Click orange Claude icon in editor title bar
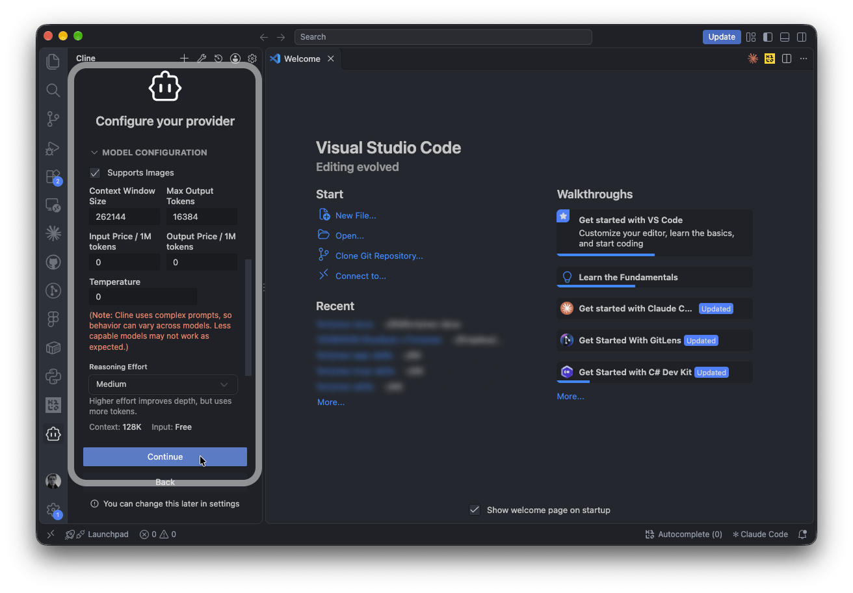This screenshot has width=853, height=593. point(753,59)
